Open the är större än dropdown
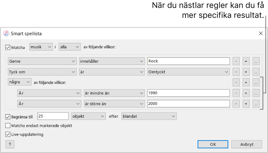Viewport: 268px width, 153px height. point(114,104)
